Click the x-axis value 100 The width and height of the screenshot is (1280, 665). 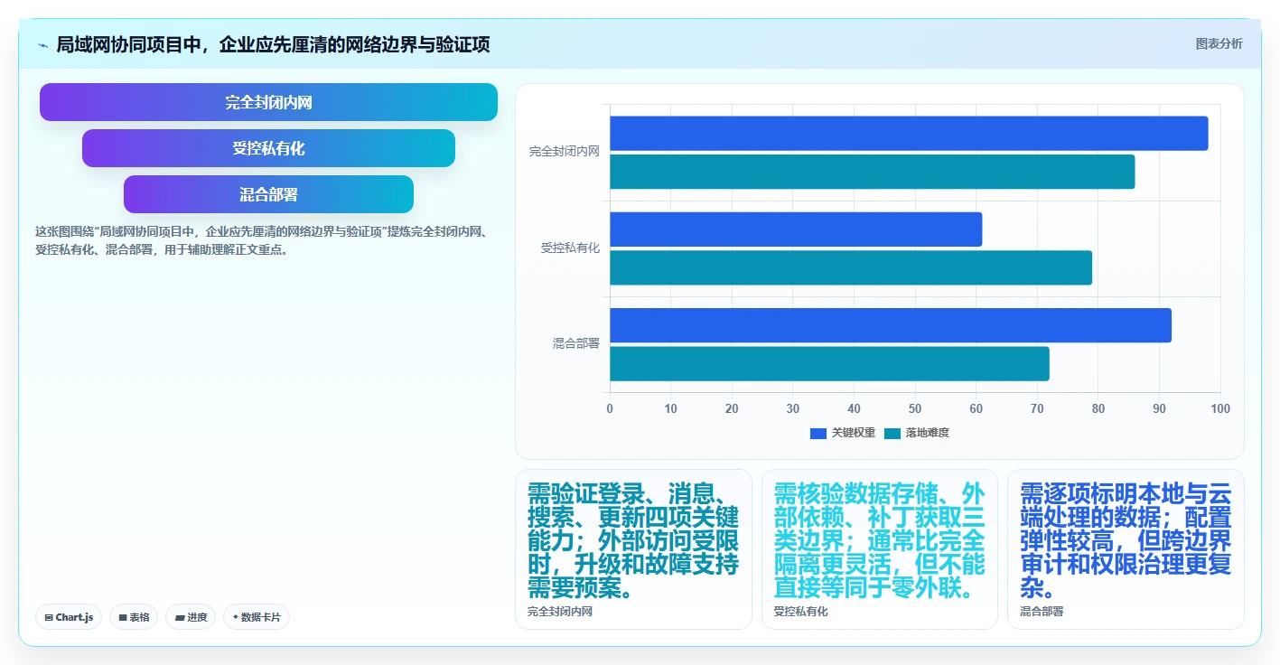pos(1220,408)
